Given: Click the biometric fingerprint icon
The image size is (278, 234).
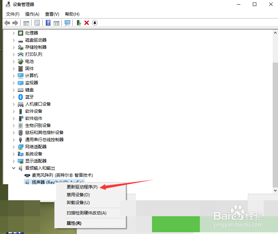Looking at the screenshot, I should pos(21,125).
